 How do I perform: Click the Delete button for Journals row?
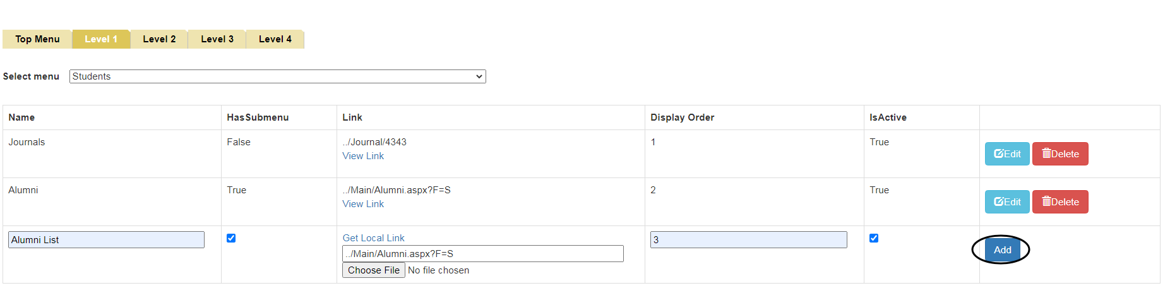click(x=1060, y=153)
